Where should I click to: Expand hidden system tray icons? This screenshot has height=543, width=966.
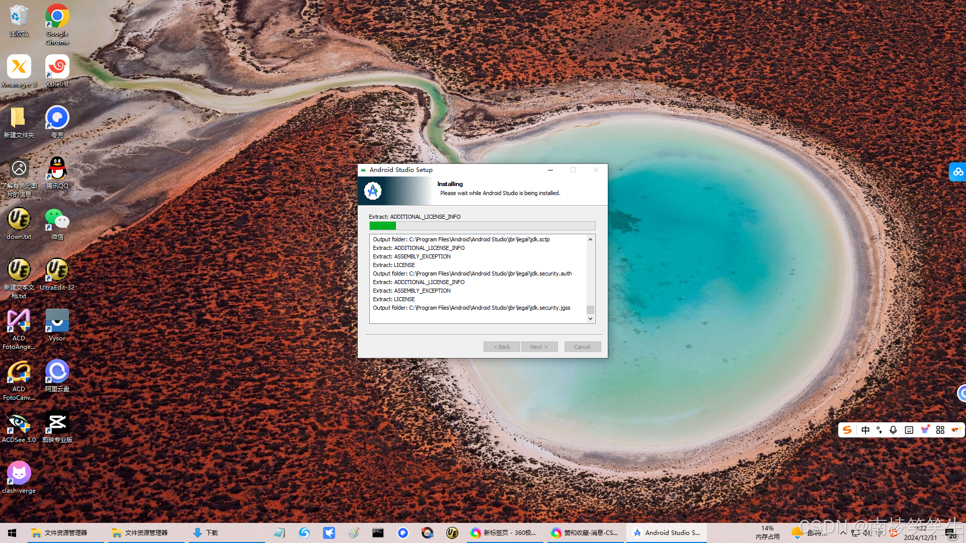click(843, 533)
